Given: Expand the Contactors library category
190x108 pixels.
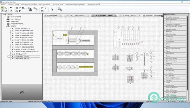Looking at the screenshot, I should tap(175, 36).
